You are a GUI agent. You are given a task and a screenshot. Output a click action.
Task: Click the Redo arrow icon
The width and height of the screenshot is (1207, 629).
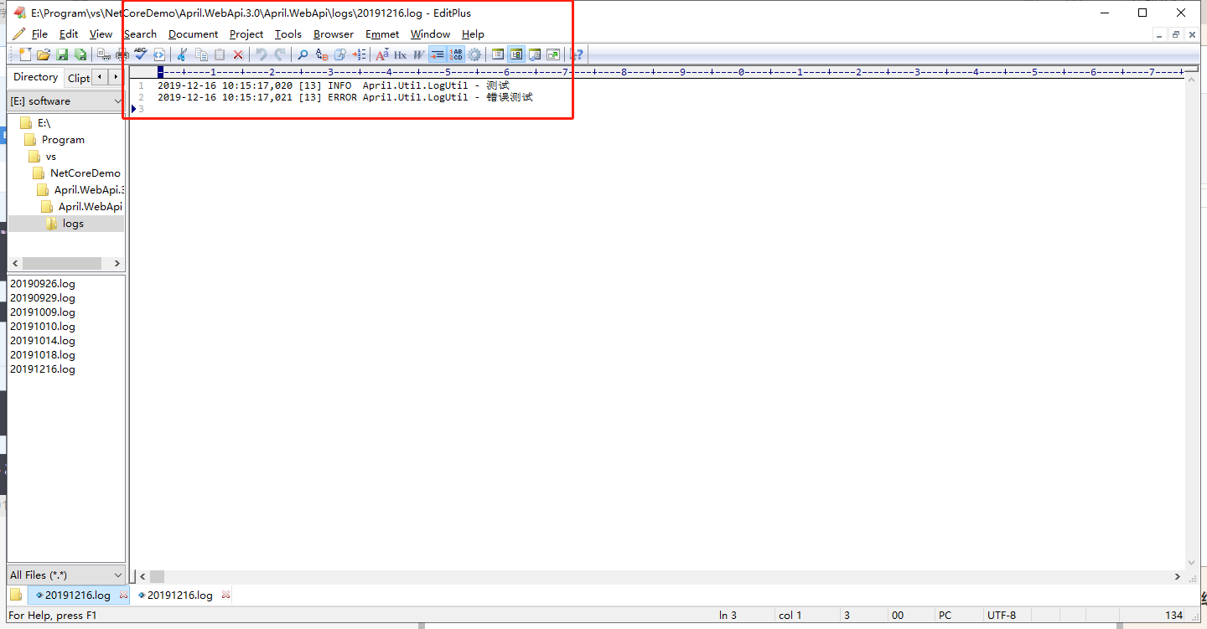pos(280,54)
